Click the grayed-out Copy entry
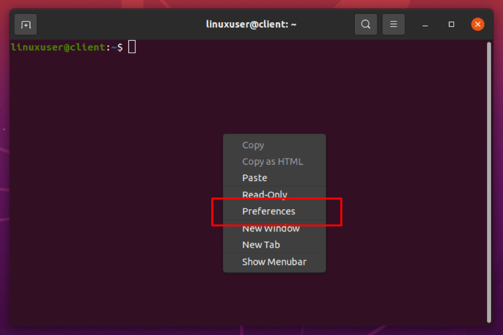 (x=253, y=145)
